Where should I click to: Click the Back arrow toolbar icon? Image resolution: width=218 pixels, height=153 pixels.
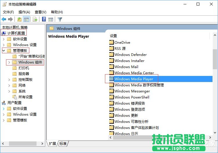[x=4, y=19]
